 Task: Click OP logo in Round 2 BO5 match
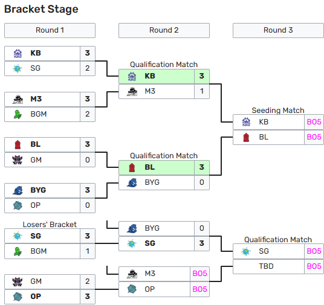[x=132, y=289]
